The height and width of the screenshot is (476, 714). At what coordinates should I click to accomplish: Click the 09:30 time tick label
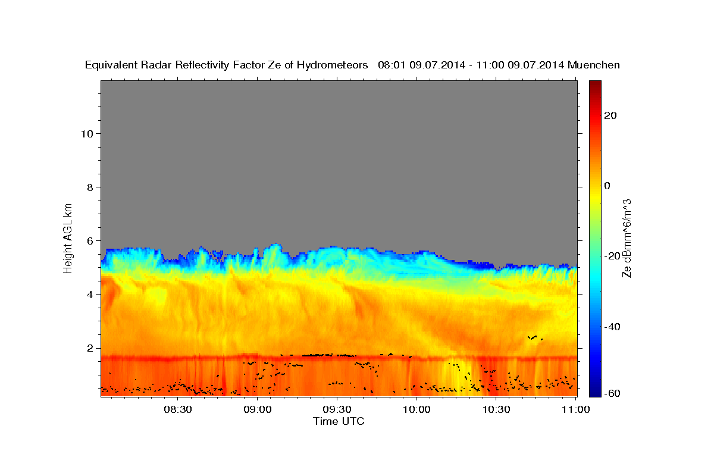point(337,409)
